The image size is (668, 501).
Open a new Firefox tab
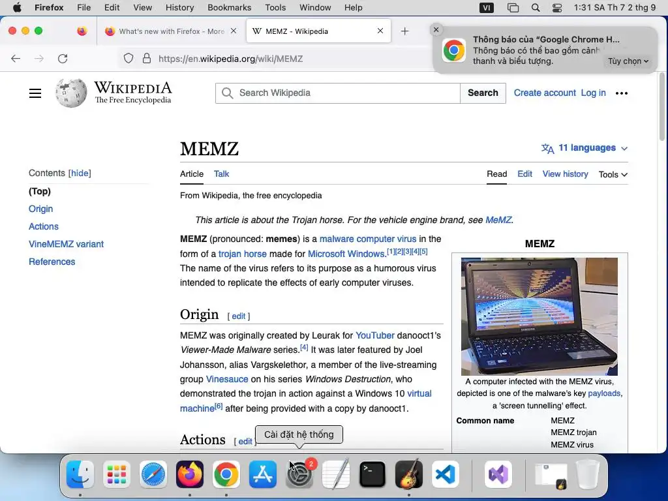[x=404, y=31]
